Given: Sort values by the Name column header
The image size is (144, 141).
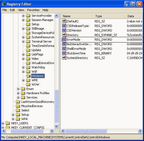Looking at the screenshot, I should click(77, 16).
